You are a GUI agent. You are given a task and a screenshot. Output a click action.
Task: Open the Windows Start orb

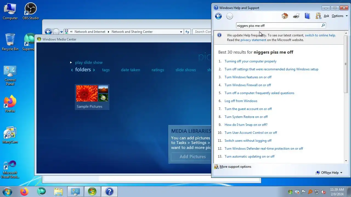[7, 191]
